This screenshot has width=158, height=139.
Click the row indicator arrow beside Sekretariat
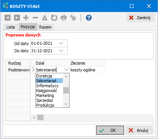(33, 69)
